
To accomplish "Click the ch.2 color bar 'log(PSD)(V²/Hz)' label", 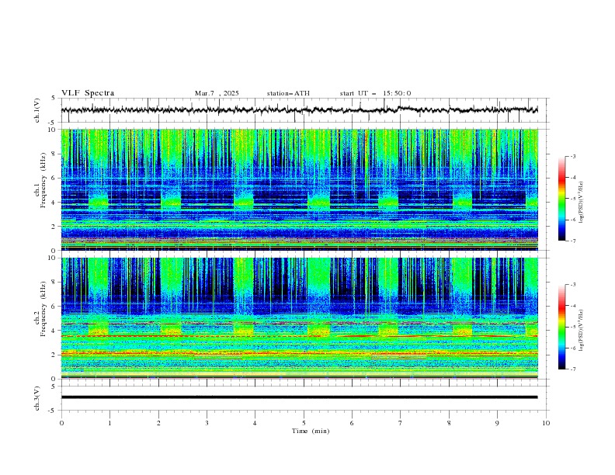I will click(581, 331).
